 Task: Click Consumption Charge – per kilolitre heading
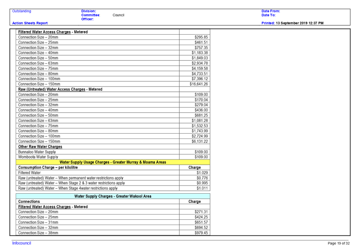48,167
